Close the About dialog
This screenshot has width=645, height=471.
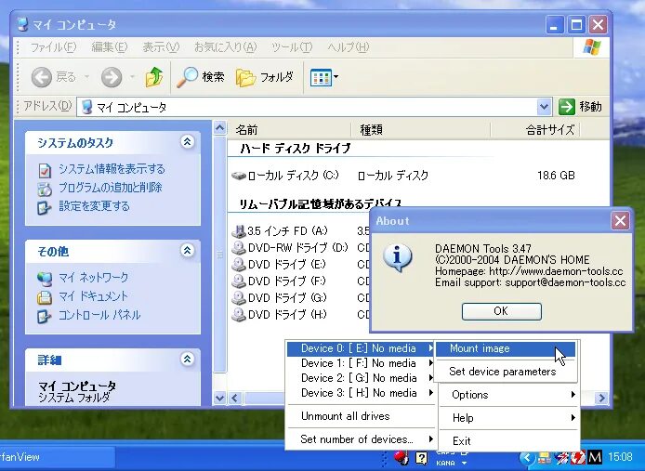620,221
